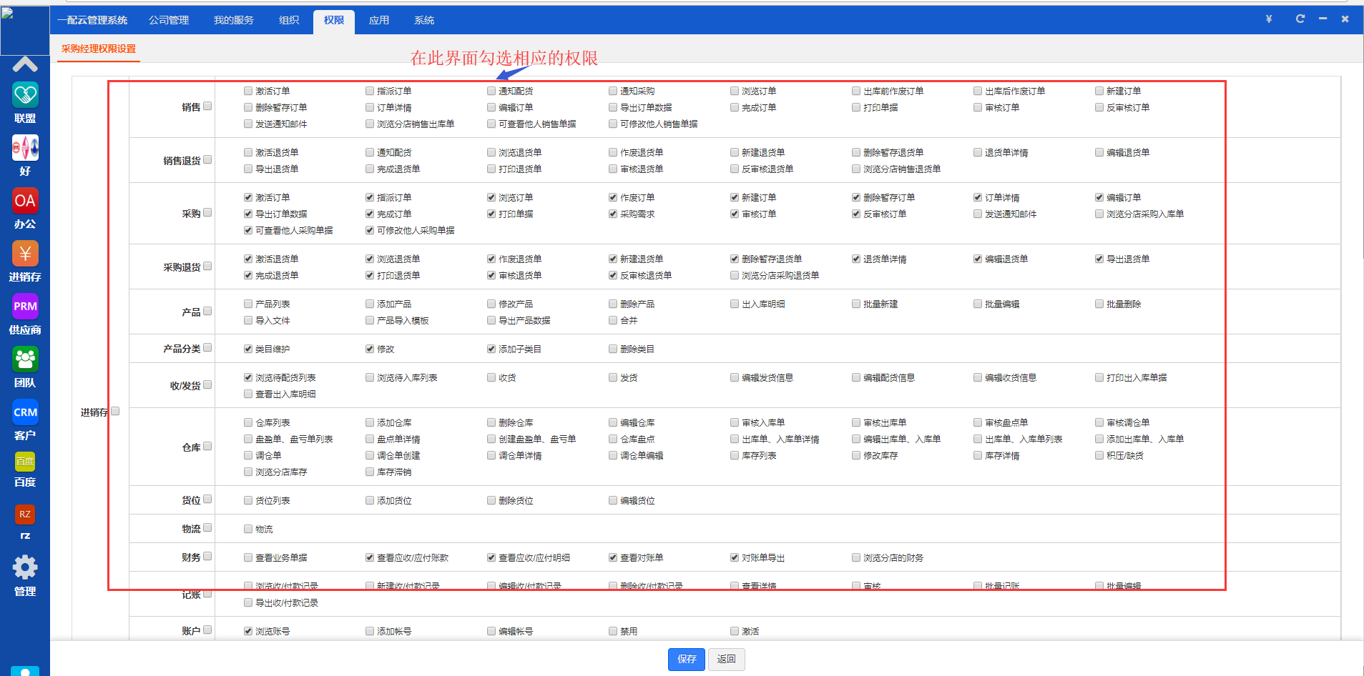This screenshot has height=676, width=1364.
Task: Toggle the 销售退货 group checkbox
Action: (207, 160)
